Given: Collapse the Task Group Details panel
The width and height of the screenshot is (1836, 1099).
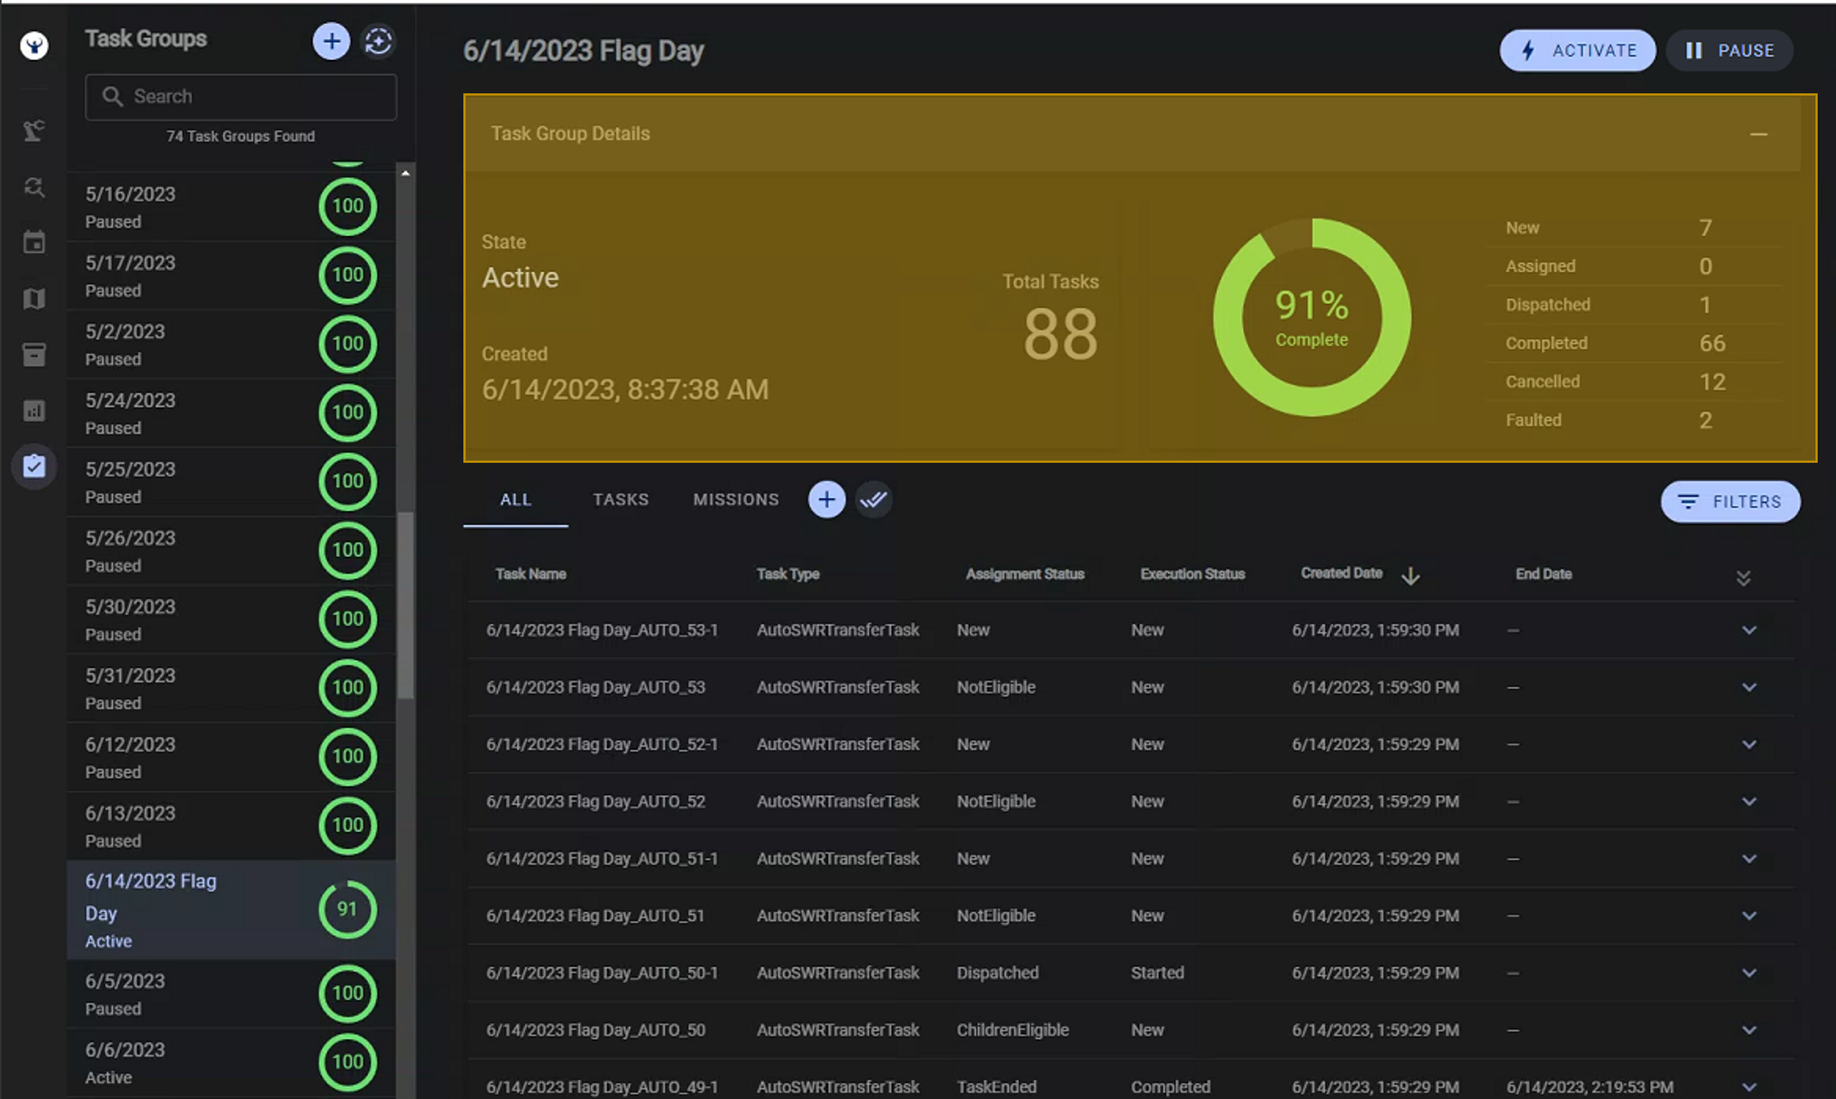Looking at the screenshot, I should (x=1758, y=134).
